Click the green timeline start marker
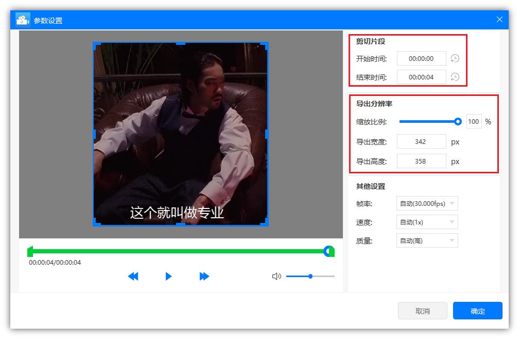519x339 pixels. point(30,251)
